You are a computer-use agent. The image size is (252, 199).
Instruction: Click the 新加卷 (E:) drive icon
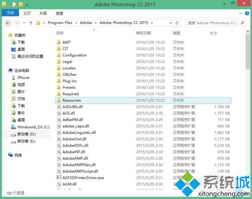click(x=14, y=141)
